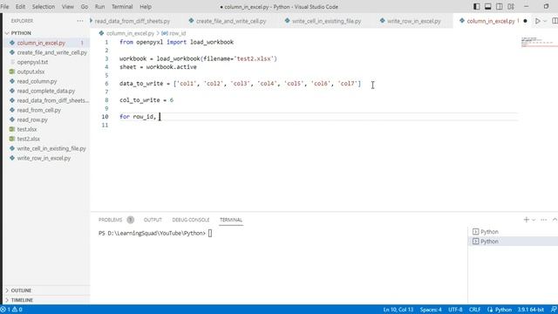Click in terminal prompt input area

(210, 233)
